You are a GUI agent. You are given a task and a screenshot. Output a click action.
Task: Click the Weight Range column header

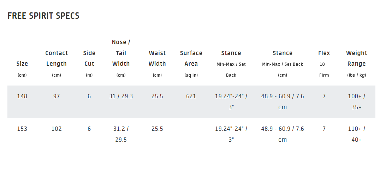[356, 64]
